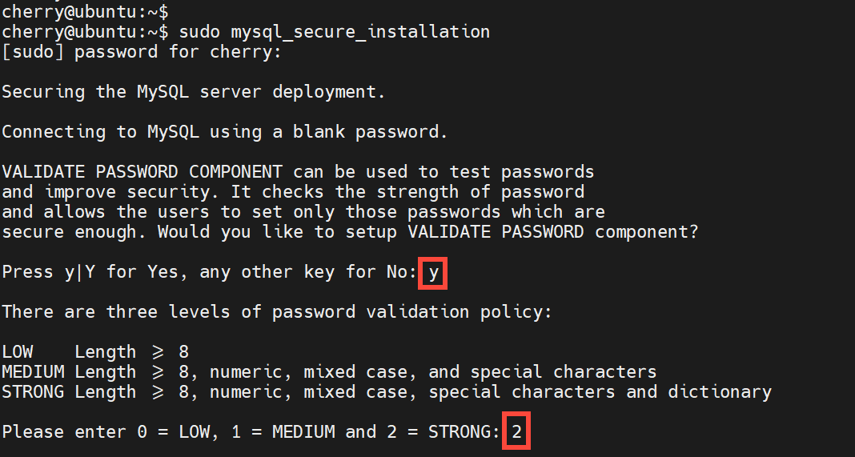This screenshot has width=855, height=457.
Task: Click the STRONG policy level row
Action: (386, 392)
